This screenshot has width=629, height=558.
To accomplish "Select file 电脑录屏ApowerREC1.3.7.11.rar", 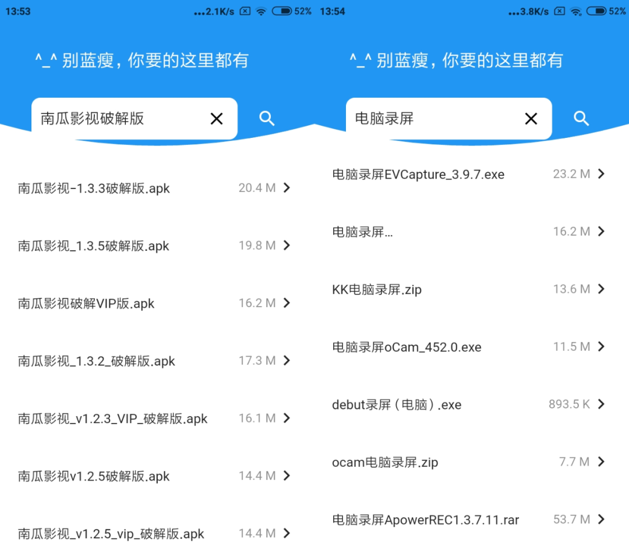I will [x=426, y=520].
